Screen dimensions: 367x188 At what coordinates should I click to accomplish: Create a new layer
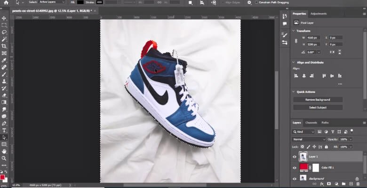pos(351,184)
